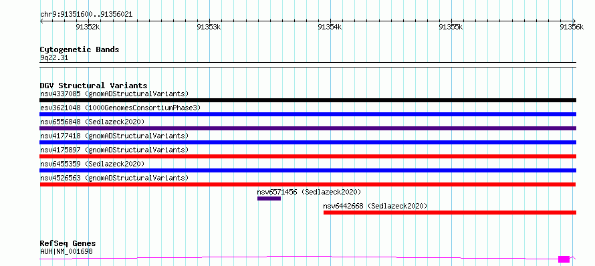
Task: Select the red nsv4175897 variant bar
Action: pyautogui.click(x=308, y=156)
